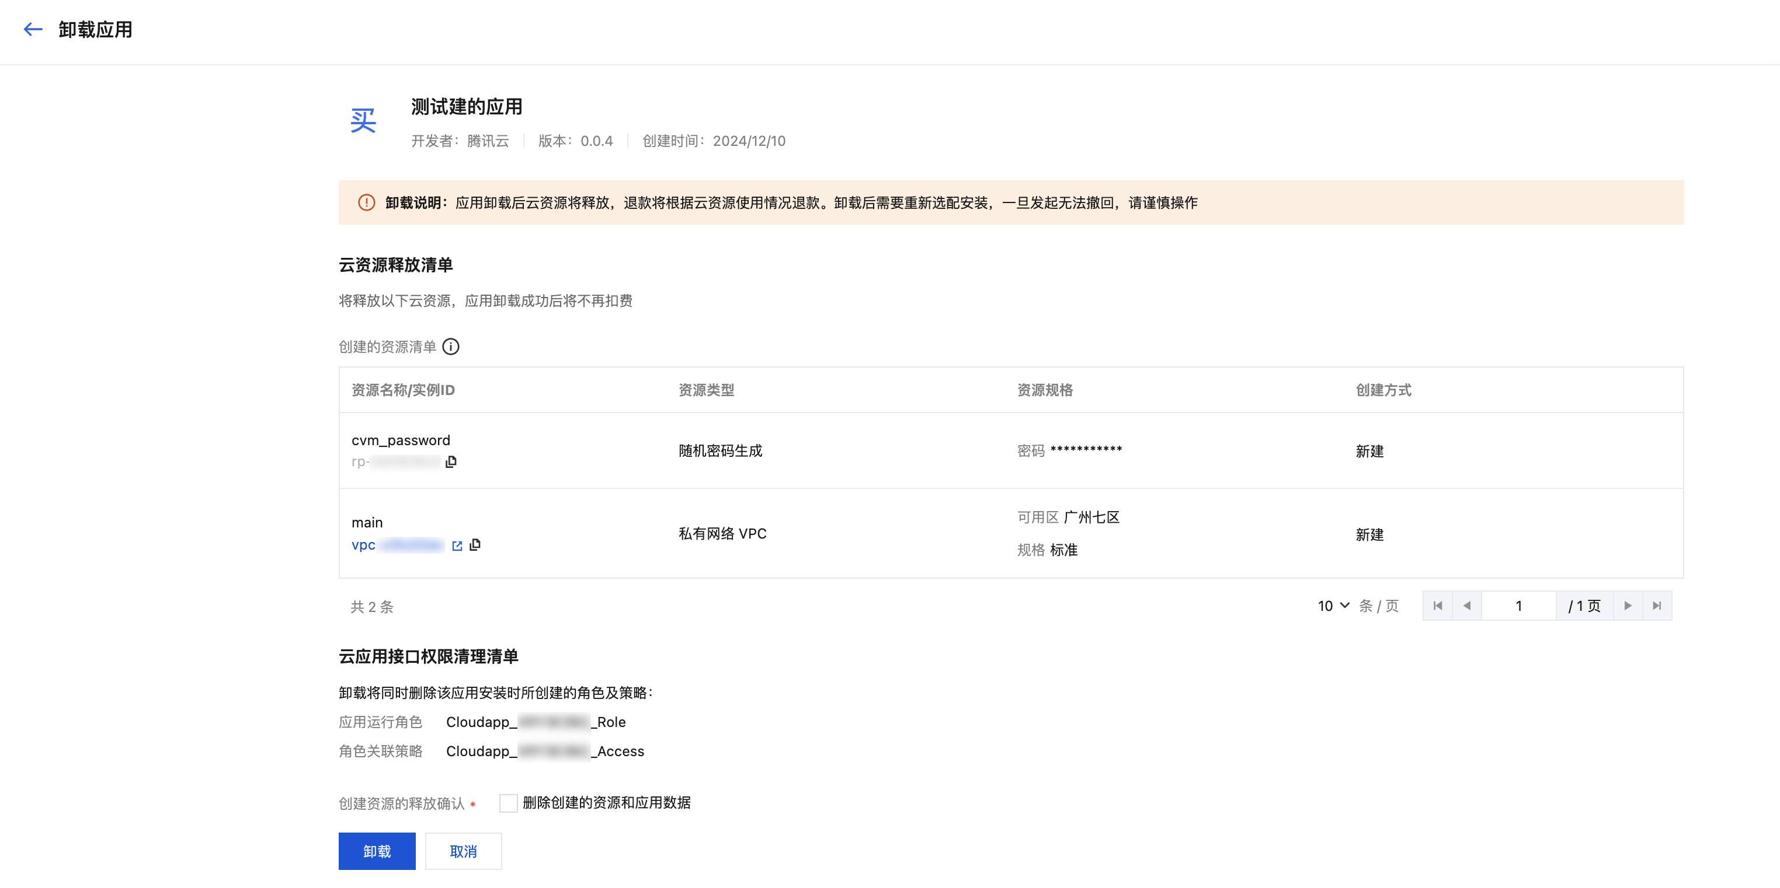Click the 资源类型 column header
The width and height of the screenshot is (1780, 888).
point(706,390)
